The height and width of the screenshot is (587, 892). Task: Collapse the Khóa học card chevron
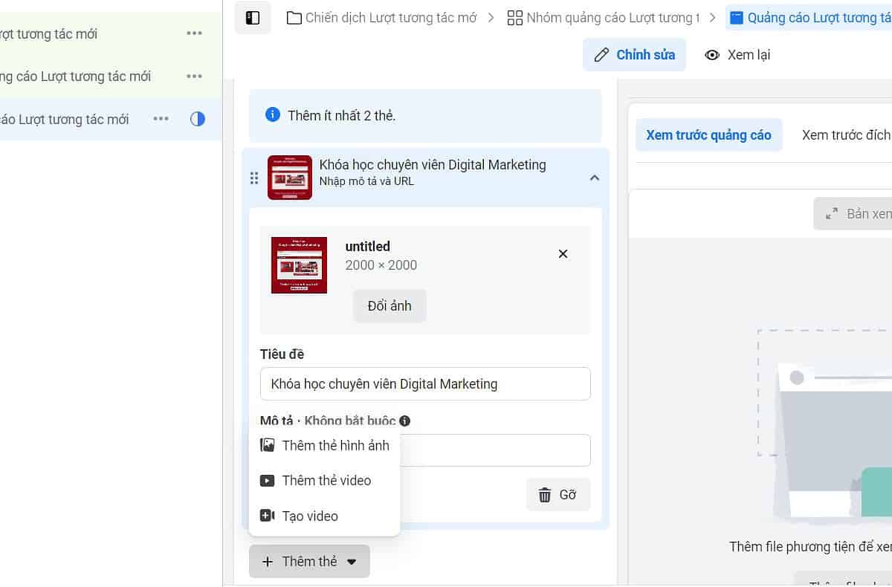click(x=594, y=178)
